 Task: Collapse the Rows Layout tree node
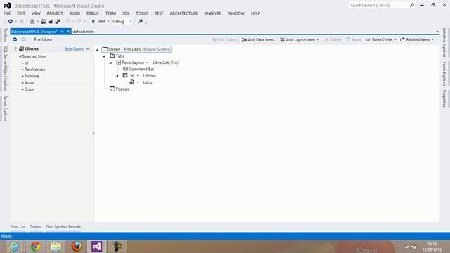point(111,63)
